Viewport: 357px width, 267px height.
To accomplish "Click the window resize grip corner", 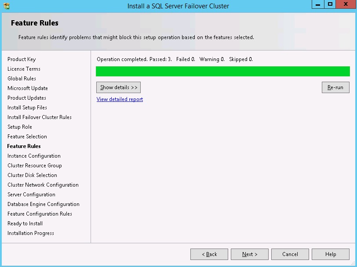I will pos(353,263).
